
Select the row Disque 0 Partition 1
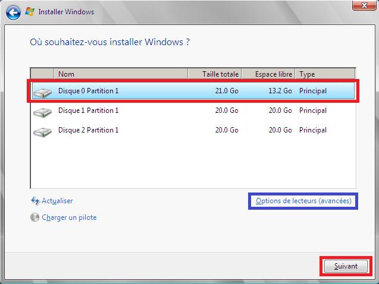(x=193, y=91)
